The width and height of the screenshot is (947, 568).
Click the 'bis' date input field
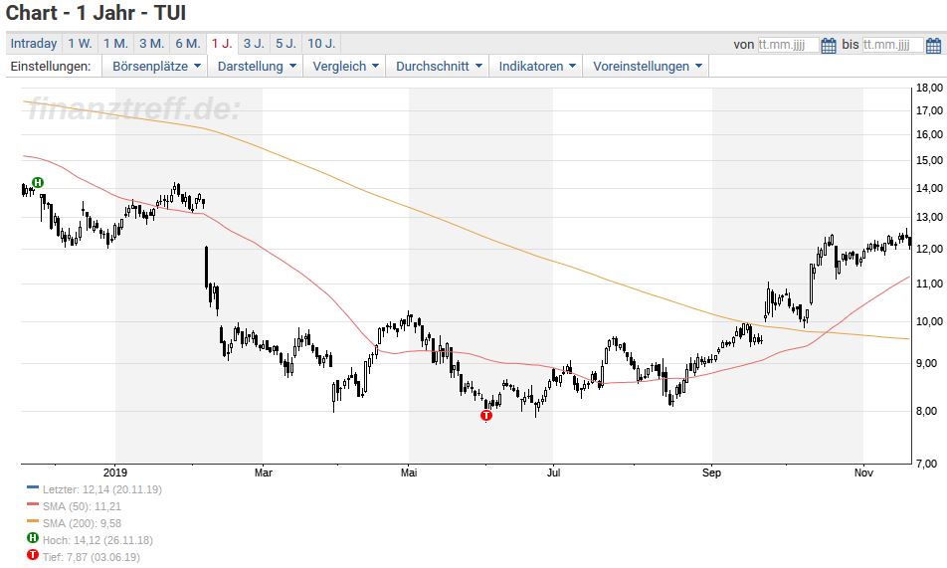click(x=892, y=45)
